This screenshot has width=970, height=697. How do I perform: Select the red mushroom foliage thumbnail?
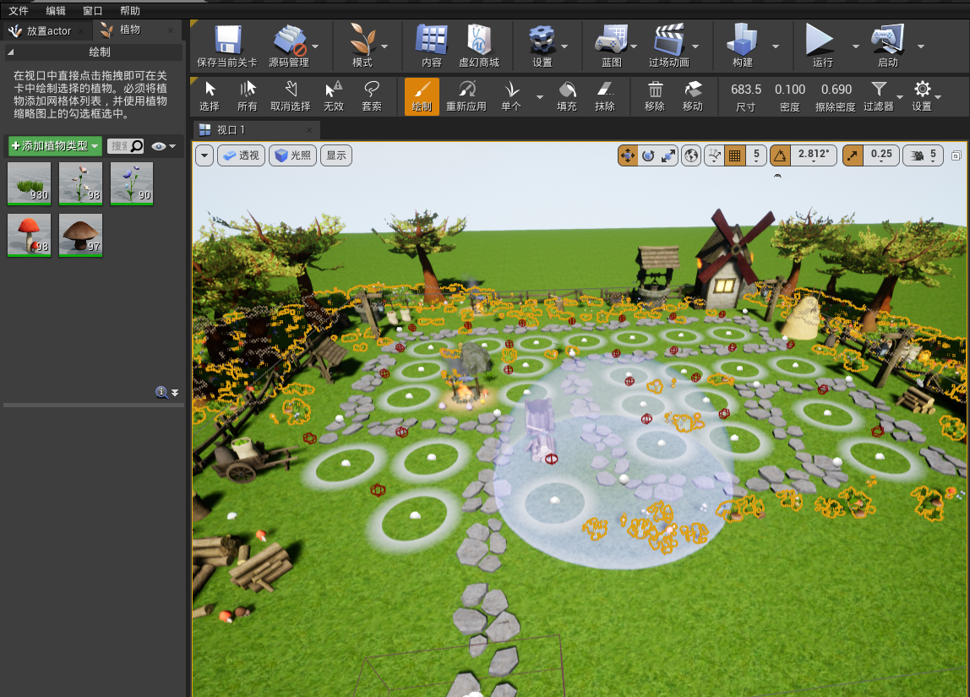[29, 235]
